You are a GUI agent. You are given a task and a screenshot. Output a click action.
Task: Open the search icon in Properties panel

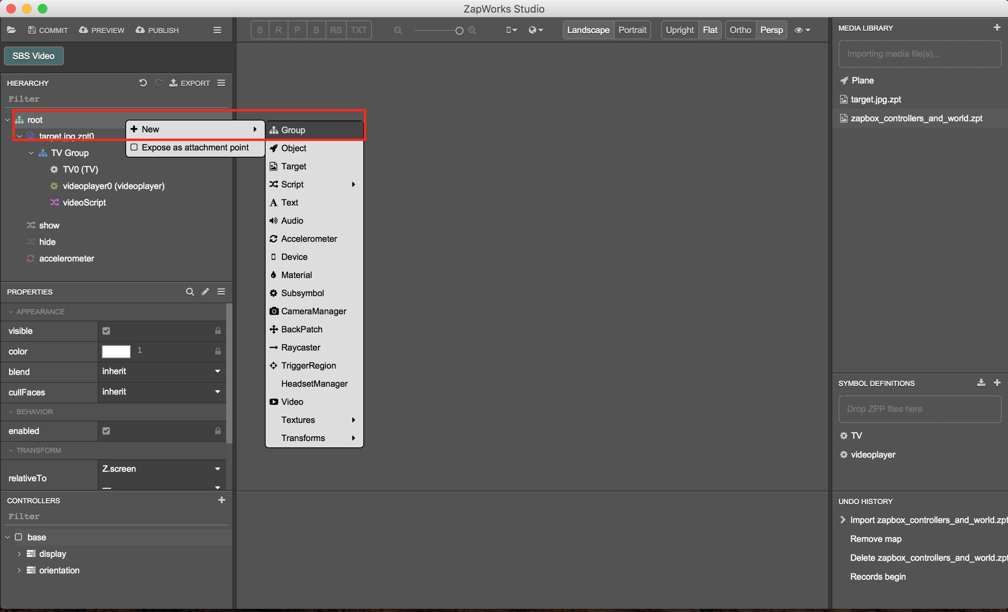(190, 292)
